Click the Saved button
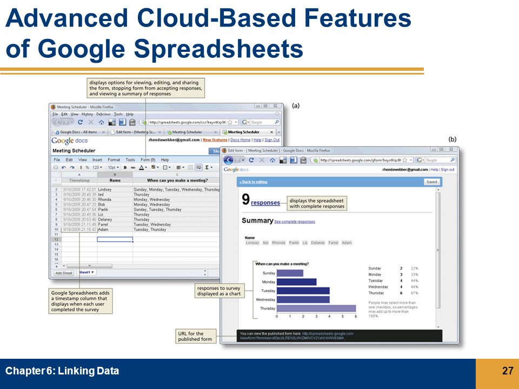The height and width of the screenshot is (389, 519). (431, 182)
